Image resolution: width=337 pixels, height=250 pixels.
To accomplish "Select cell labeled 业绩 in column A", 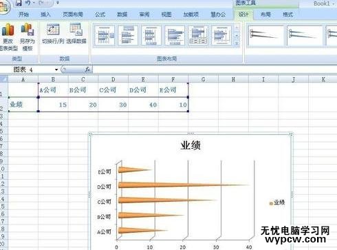I will pos(23,105).
